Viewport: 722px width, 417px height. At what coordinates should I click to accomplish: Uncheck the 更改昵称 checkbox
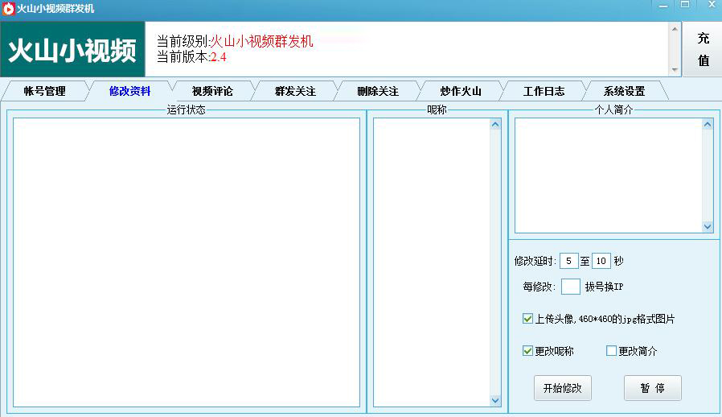[x=527, y=351]
